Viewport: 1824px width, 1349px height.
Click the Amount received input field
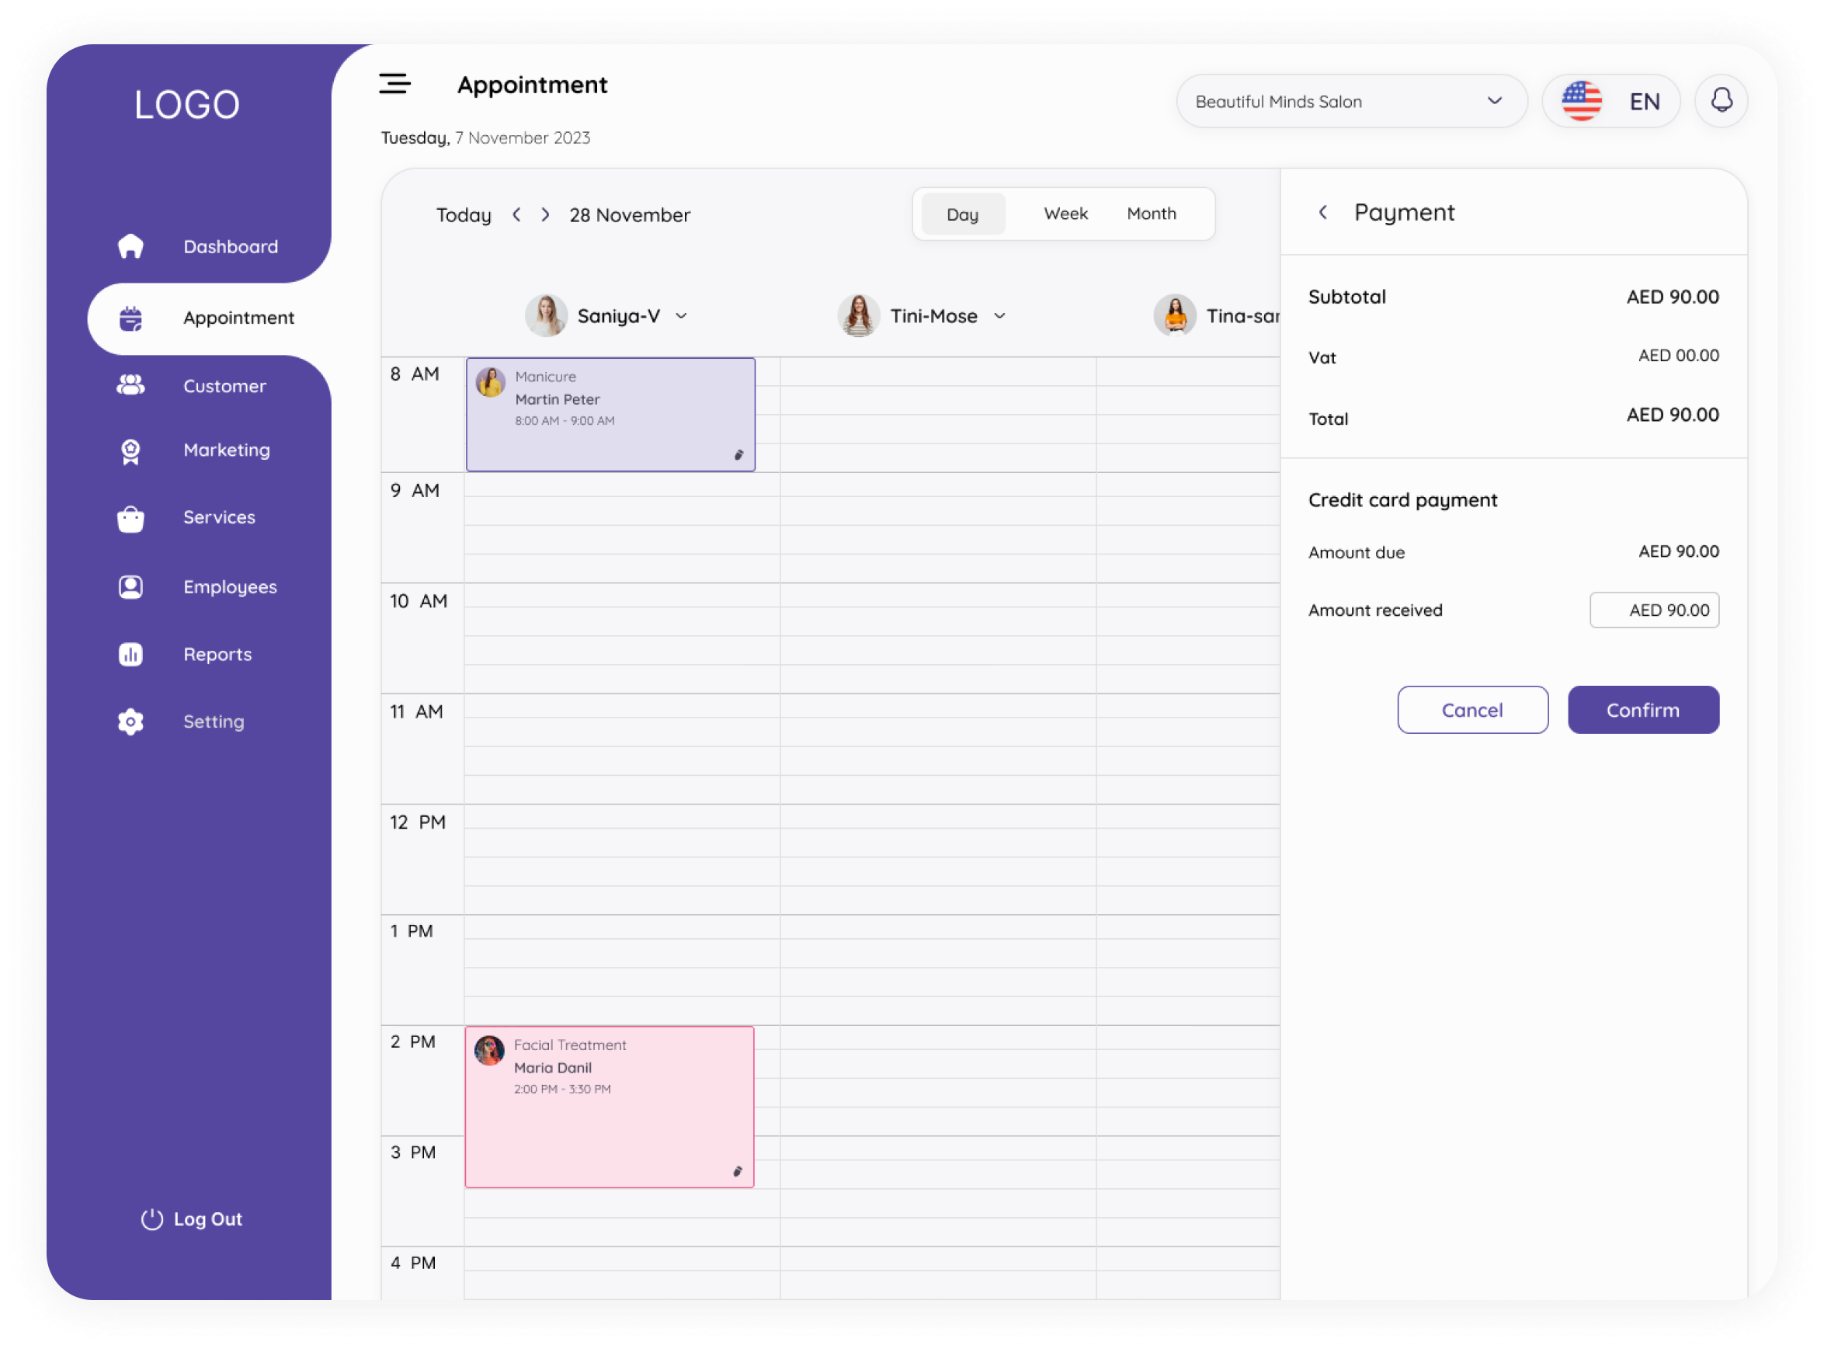tap(1654, 610)
